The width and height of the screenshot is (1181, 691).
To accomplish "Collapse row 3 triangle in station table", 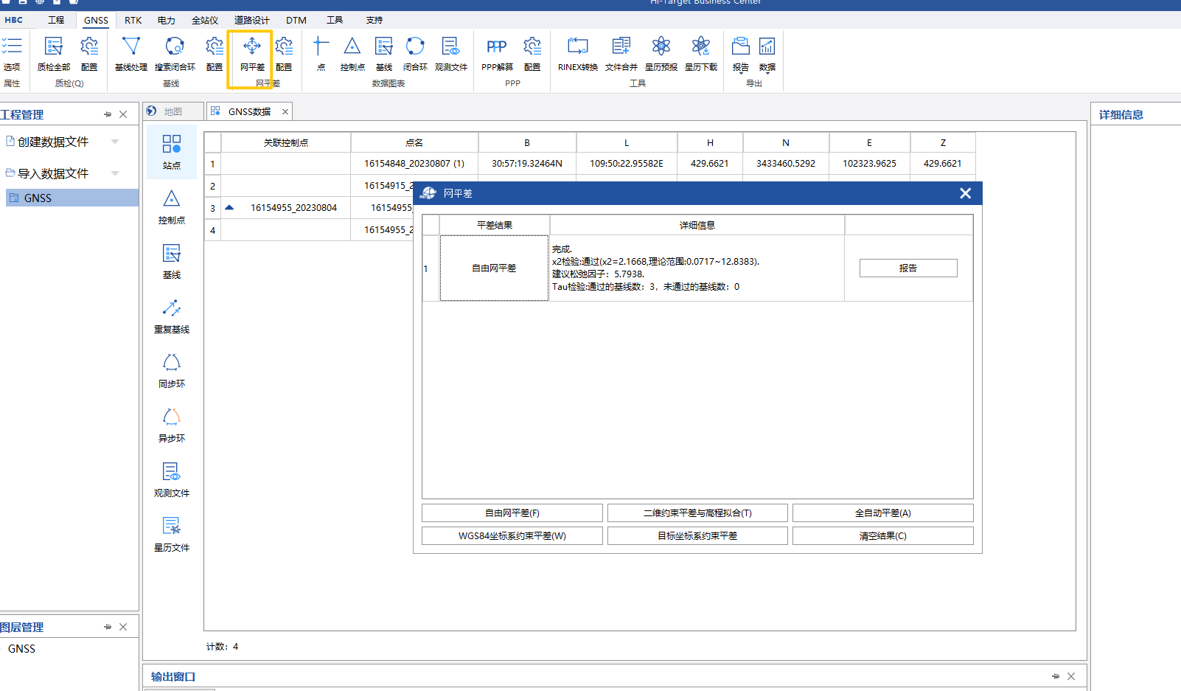I will click(229, 208).
